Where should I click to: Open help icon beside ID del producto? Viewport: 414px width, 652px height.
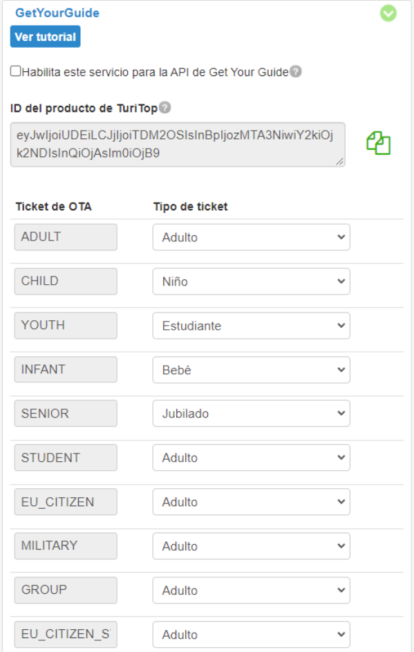tap(165, 107)
